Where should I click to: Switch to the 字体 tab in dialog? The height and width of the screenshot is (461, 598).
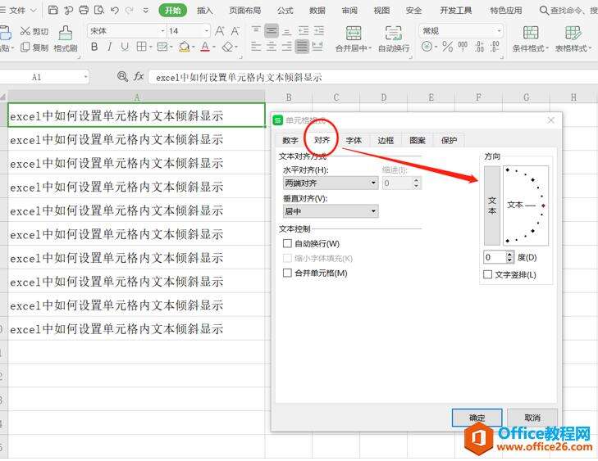pyautogui.click(x=353, y=140)
